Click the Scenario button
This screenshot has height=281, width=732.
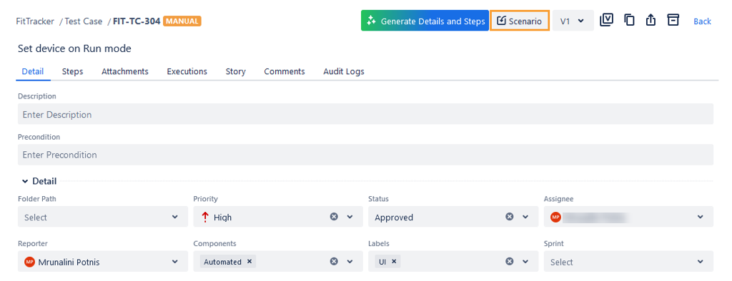(520, 21)
